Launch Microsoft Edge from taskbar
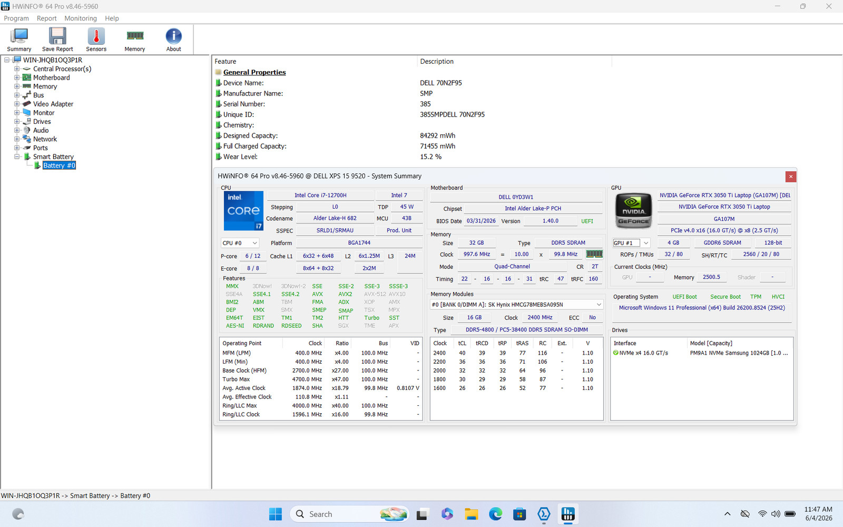 coord(495,514)
